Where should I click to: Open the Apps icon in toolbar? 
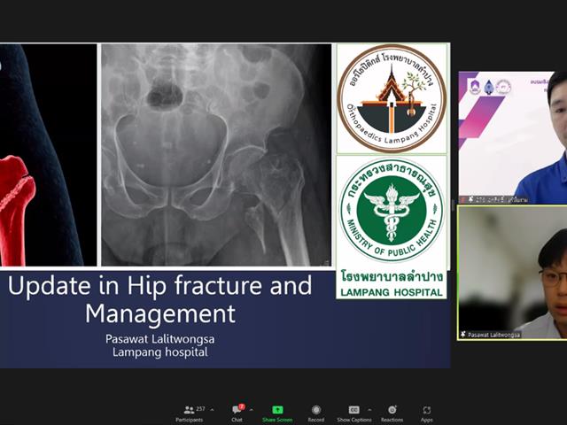pyautogui.click(x=427, y=410)
